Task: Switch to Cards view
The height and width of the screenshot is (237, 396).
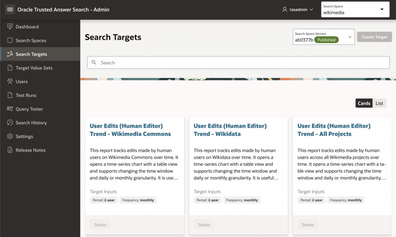Action: pyautogui.click(x=364, y=103)
